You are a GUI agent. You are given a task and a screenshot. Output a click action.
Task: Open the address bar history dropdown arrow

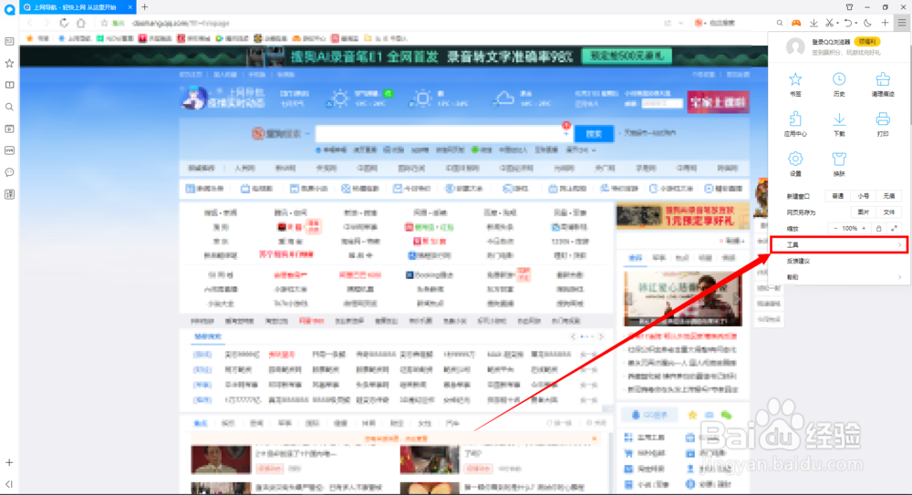click(680, 23)
